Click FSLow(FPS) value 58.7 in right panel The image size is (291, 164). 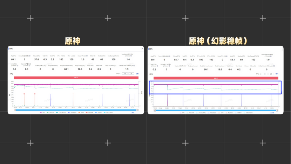(176, 60)
